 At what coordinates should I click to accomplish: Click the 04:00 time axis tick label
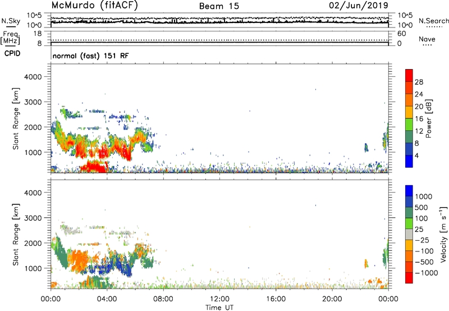click(107, 299)
